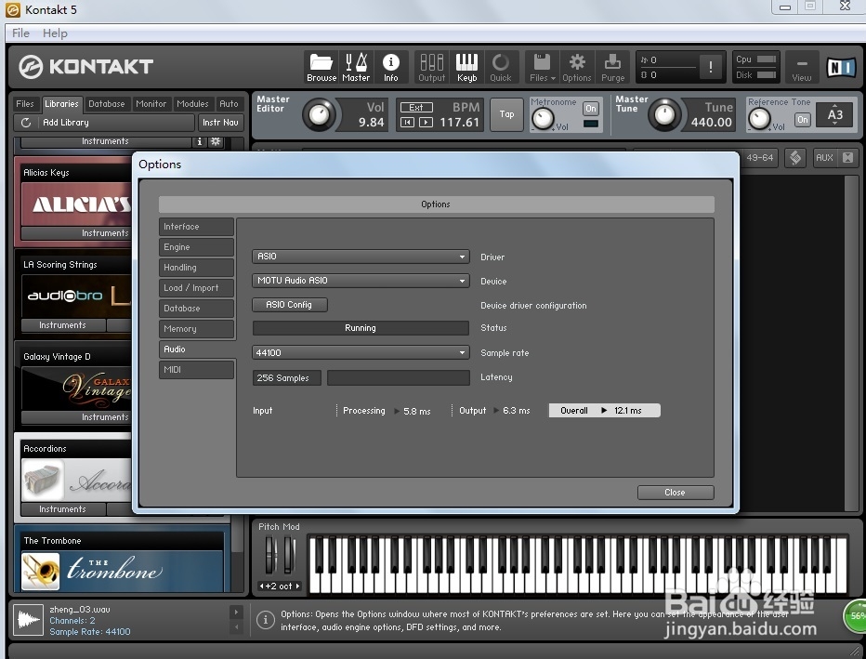Shift keyboard octave up with right arrow
The height and width of the screenshot is (659, 866).
pyautogui.click(x=297, y=587)
